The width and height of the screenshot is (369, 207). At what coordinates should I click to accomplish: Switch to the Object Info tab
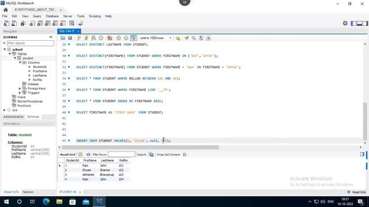pos(11,192)
